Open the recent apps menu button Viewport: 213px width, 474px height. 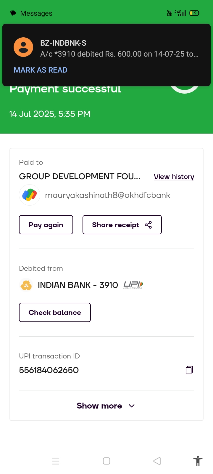[x=56, y=461]
